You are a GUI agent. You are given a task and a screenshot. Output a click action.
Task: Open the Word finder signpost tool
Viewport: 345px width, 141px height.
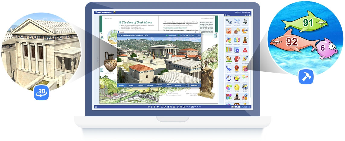tap(245, 79)
